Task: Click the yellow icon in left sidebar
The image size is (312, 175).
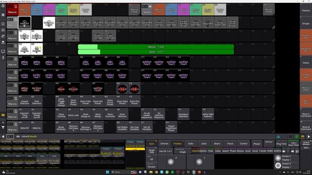Action: (3, 115)
